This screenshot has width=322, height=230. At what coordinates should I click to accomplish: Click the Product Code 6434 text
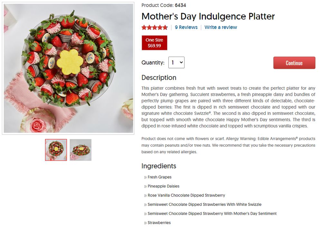(164, 5)
